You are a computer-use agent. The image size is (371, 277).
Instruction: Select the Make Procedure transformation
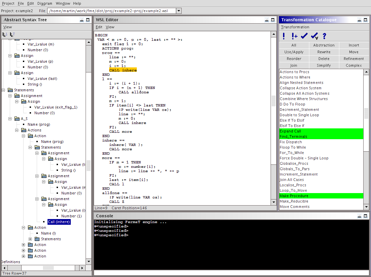pos(321,196)
